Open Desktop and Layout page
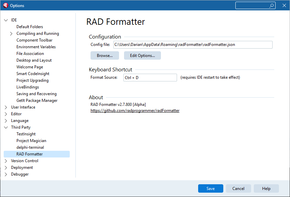The image size is (290, 197). (x=34, y=60)
